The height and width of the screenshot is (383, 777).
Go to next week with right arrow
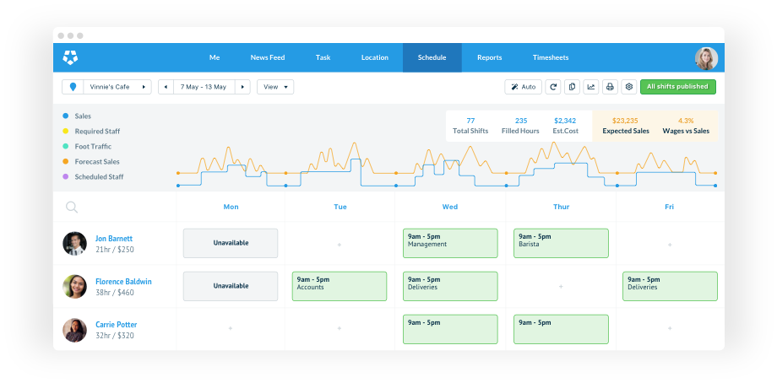[243, 87]
